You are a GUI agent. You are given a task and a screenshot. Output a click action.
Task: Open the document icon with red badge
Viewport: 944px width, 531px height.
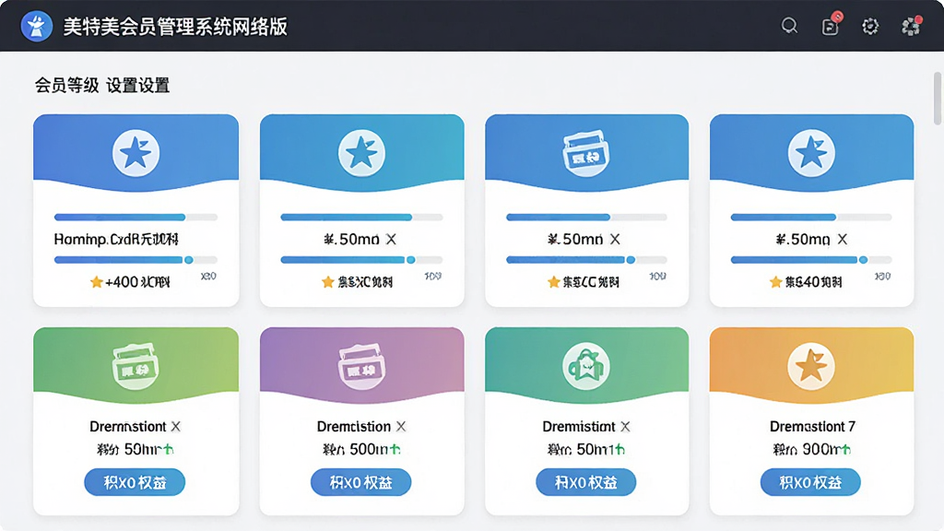(x=831, y=25)
